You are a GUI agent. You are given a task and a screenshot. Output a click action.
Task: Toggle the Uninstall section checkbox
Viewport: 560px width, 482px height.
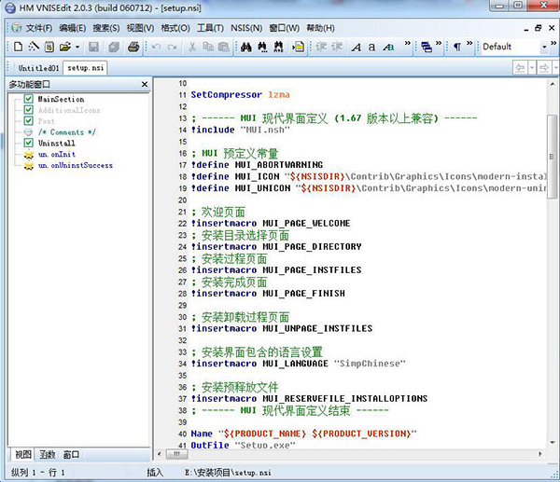click(x=29, y=144)
